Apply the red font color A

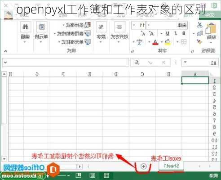(155, 42)
